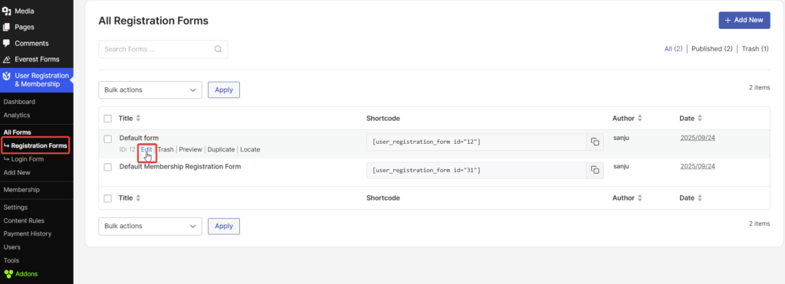
Task: Open the bottom Bulk actions dropdown
Action: [x=150, y=226]
